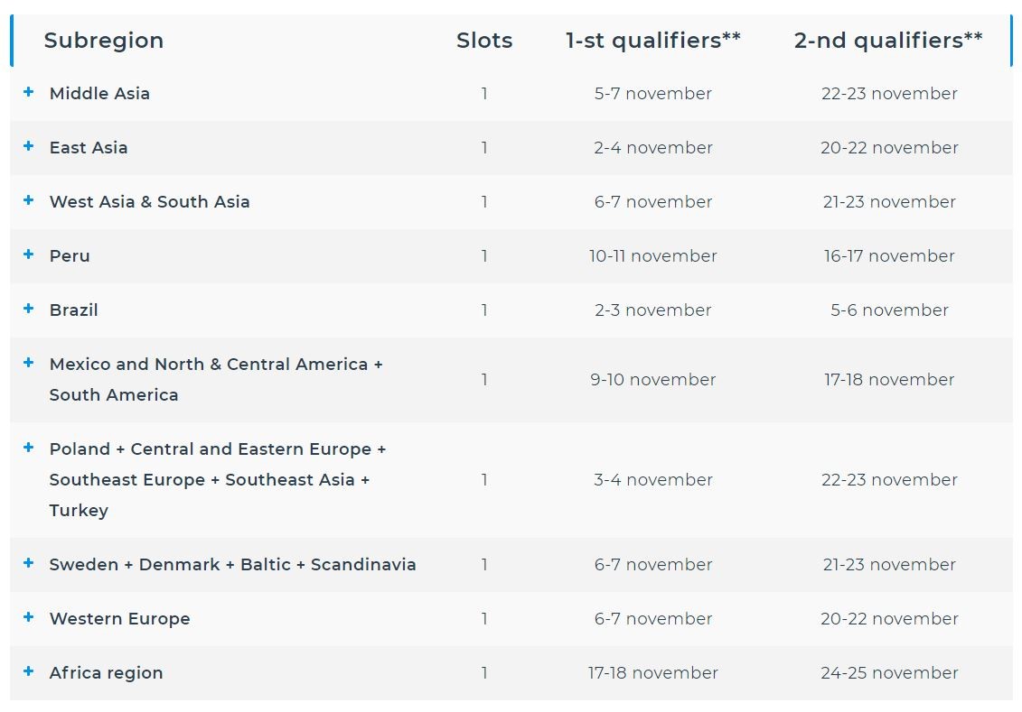Select Africa's 24-25 november second qualifier date
Image resolution: width=1022 pixels, height=712 pixels.
890,673
